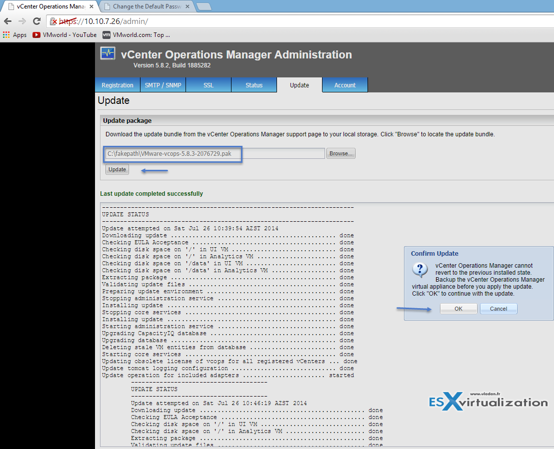Viewport: 554px width, 449px height.
Task: Cancel the Confirm Update dialog
Action: click(x=498, y=309)
